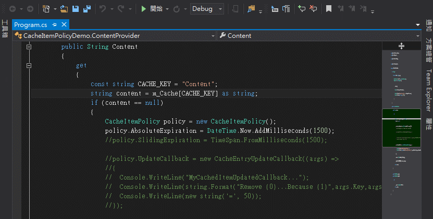Click the Previous Bookmark icon
433x219 pixels.
340,9
